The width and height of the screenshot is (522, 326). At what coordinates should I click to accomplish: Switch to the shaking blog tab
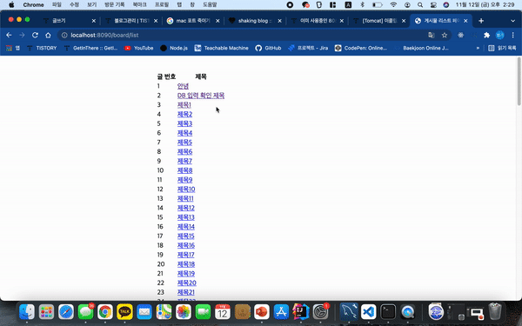pyautogui.click(x=255, y=21)
